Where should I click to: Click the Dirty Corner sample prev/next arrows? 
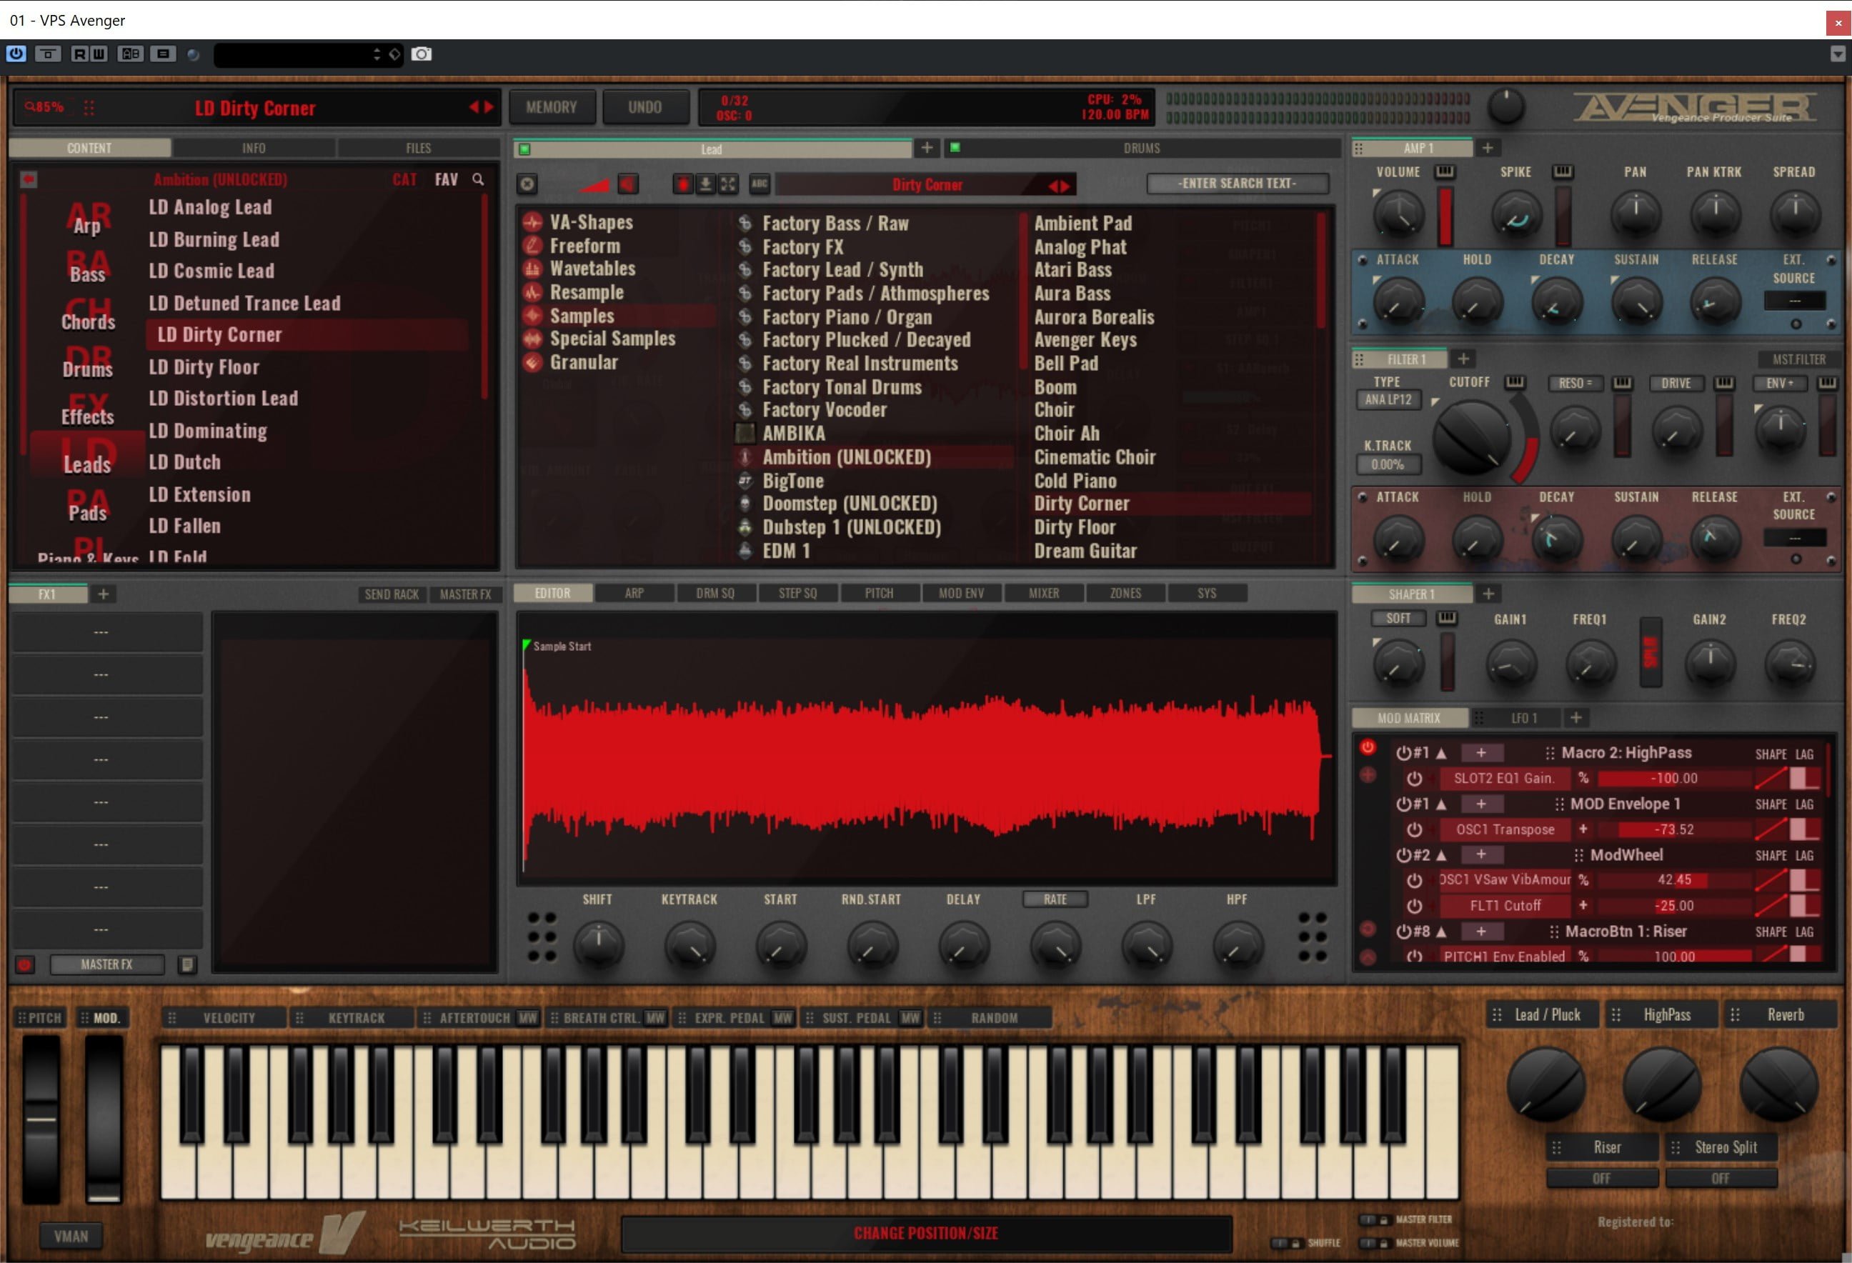coord(1060,186)
